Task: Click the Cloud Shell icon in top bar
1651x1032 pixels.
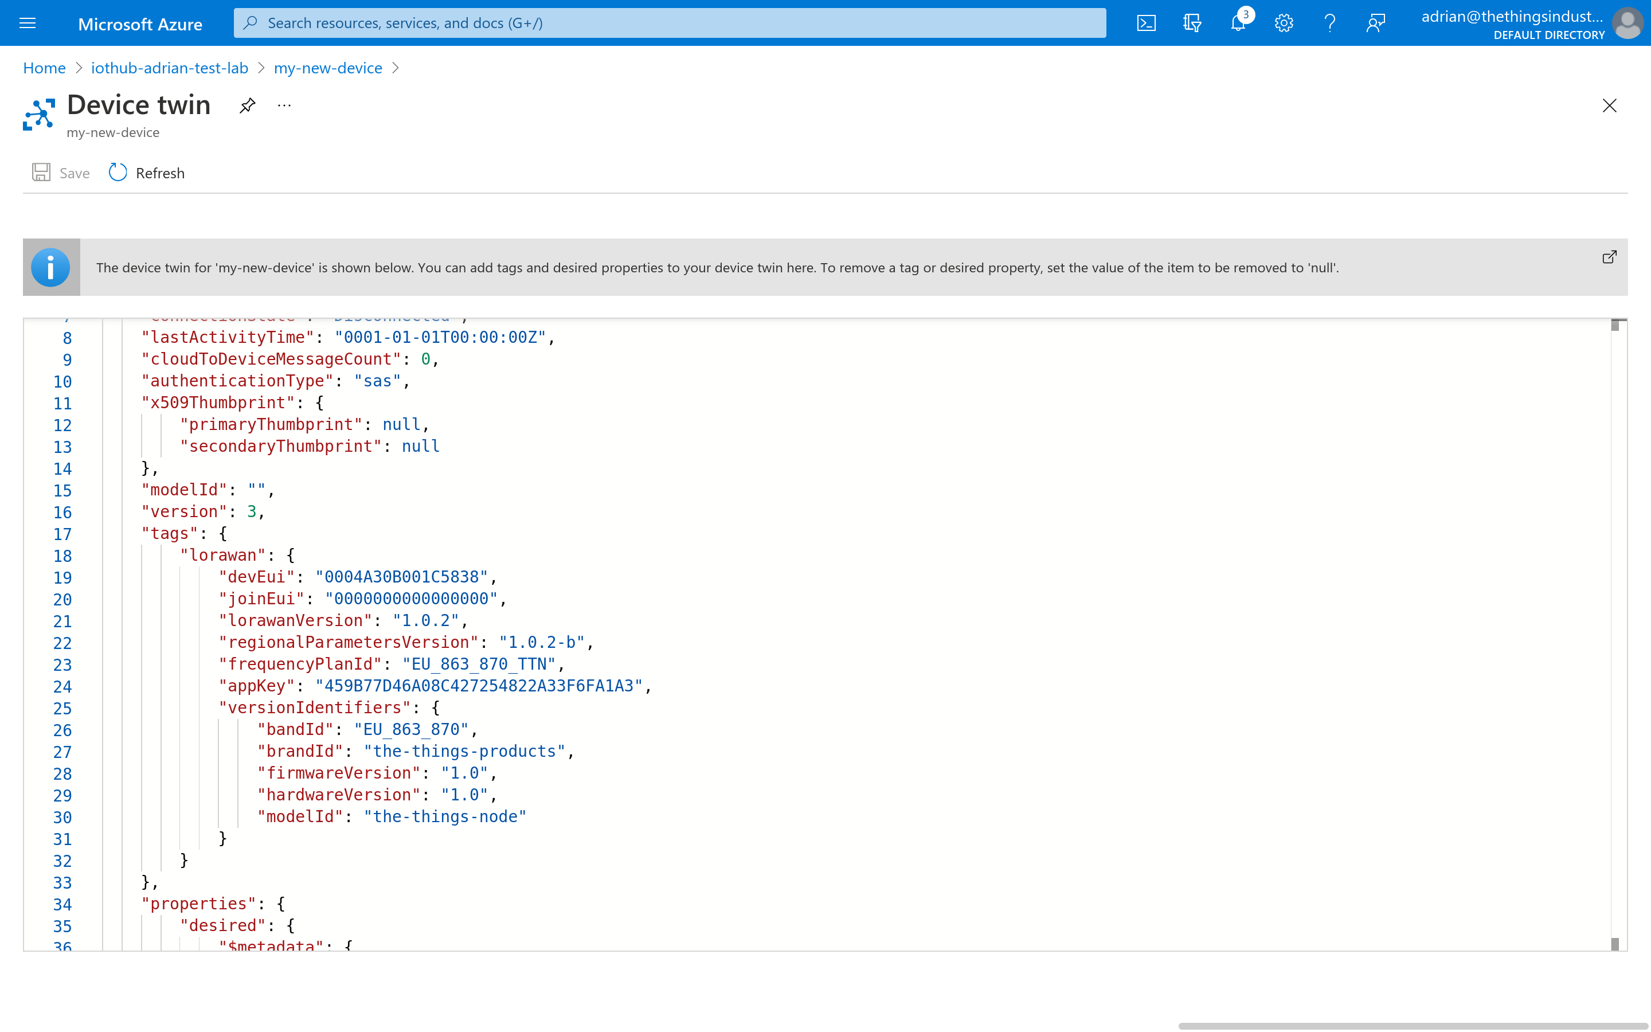Action: click(1146, 22)
